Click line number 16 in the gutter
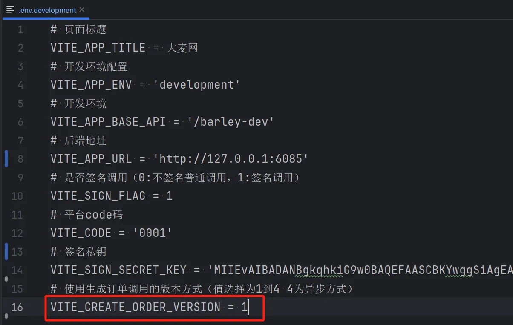Viewport: 513px width, 325px height. tap(17, 307)
